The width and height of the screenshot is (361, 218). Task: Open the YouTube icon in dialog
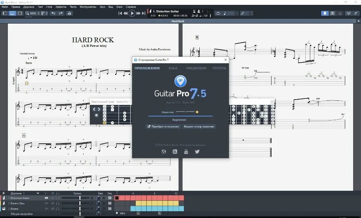[x=186, y=152]
